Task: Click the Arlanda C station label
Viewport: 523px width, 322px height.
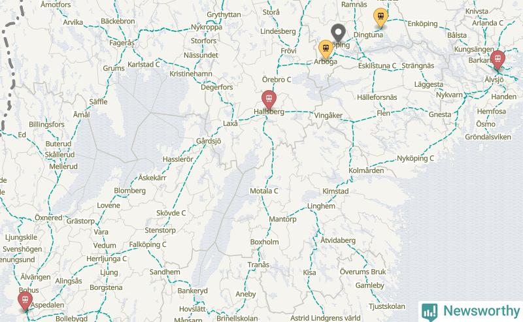Action: 488,23
